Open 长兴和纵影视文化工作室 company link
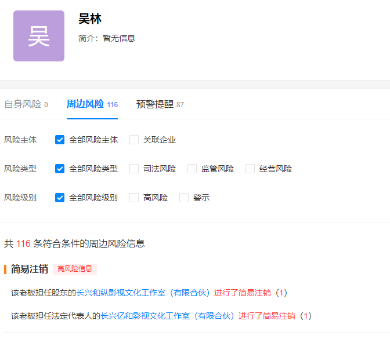Image resolution: width=390 pixels, height=339 pixels. pyautogui.click(x=145, y=293)
